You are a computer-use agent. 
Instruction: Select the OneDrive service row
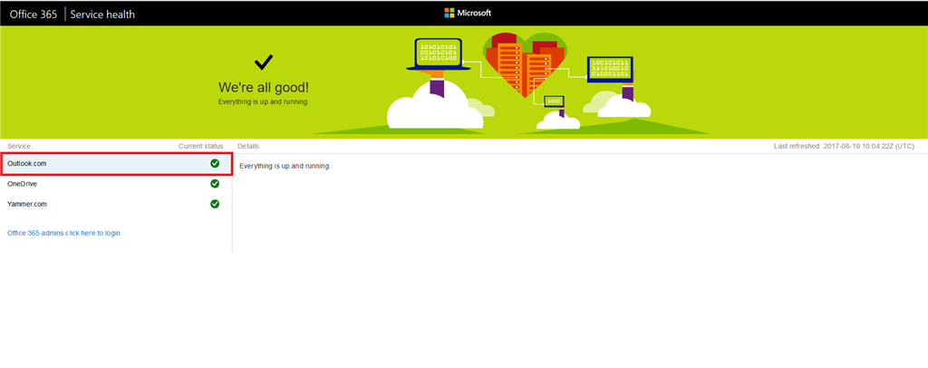(116, 184)
